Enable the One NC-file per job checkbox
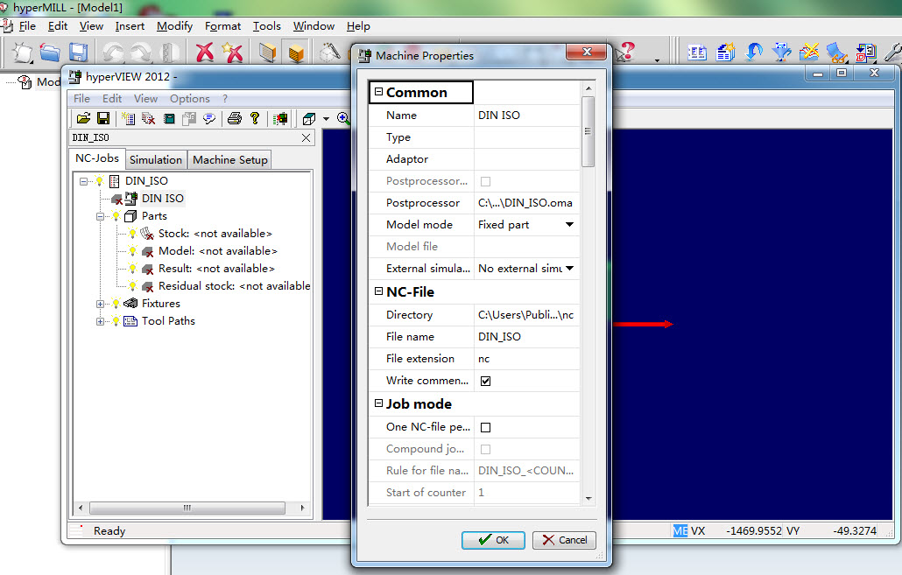 (x=485, y=427)
